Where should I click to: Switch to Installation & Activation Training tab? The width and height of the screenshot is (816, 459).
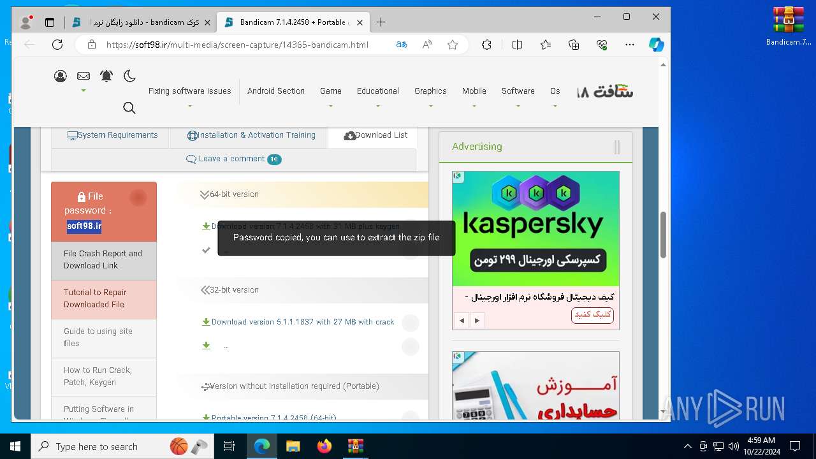point(251,135)
